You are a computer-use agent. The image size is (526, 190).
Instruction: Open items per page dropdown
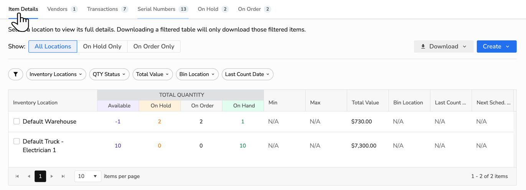coord(88,176)
